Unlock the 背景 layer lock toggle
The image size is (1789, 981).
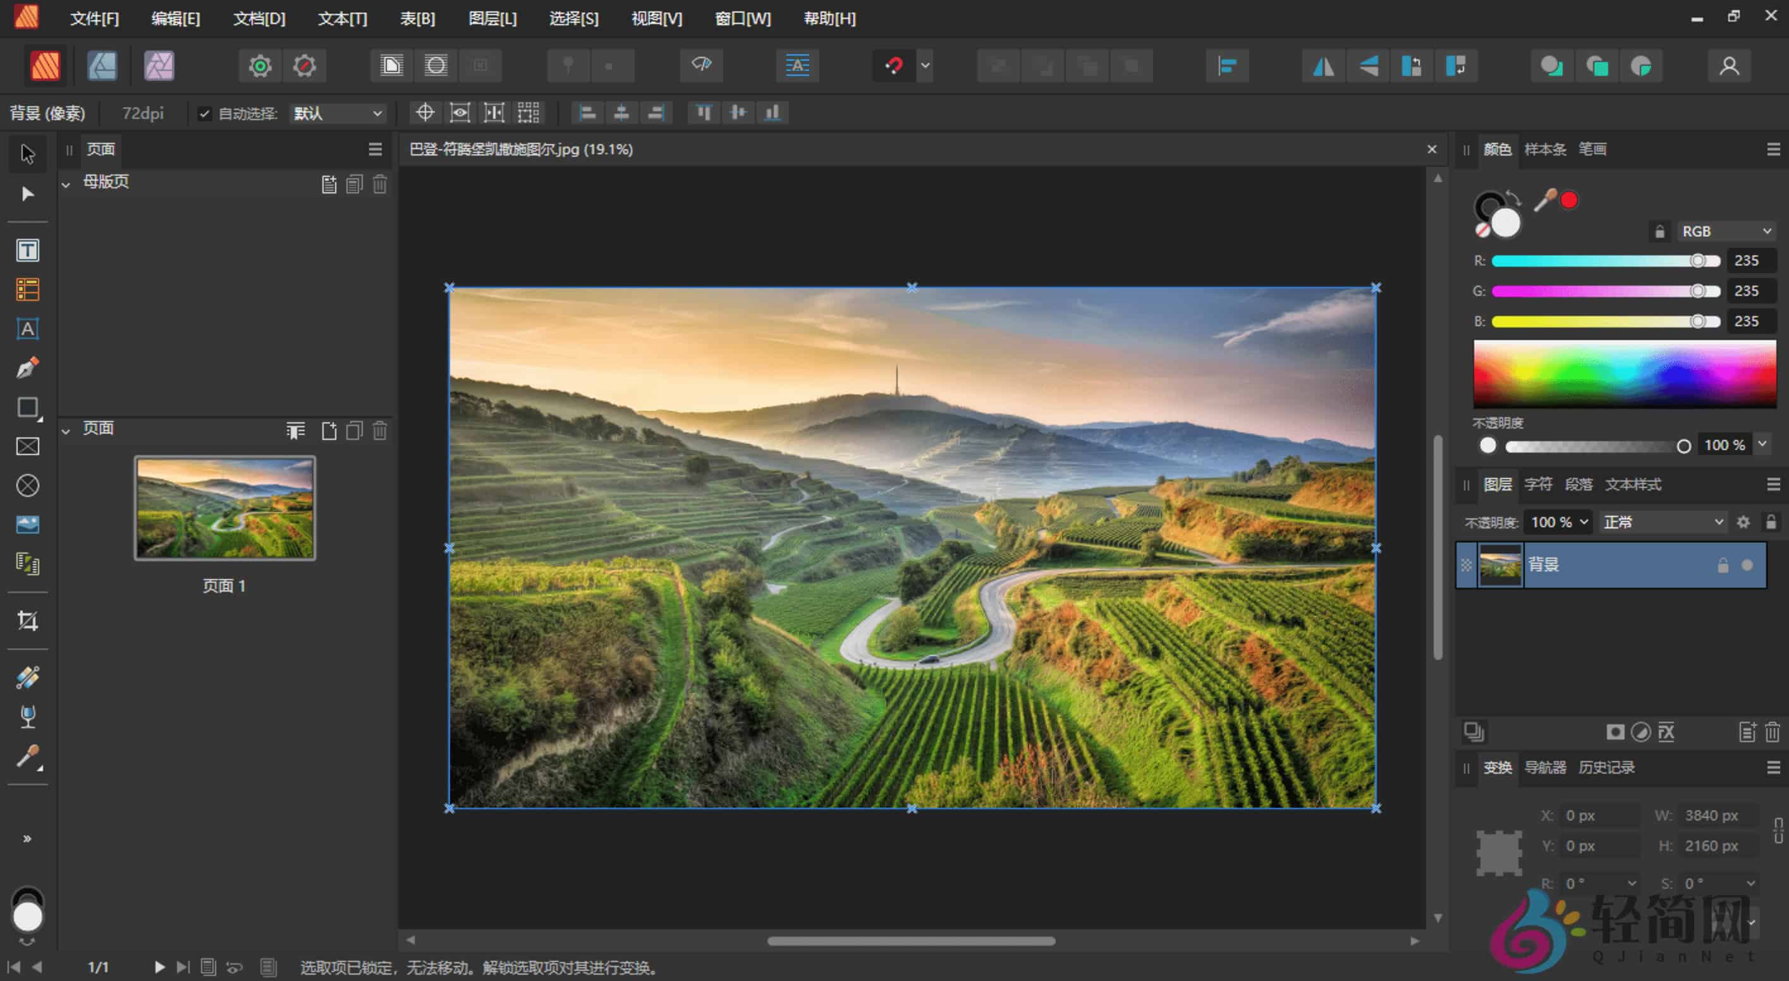tap(1723, 564)
